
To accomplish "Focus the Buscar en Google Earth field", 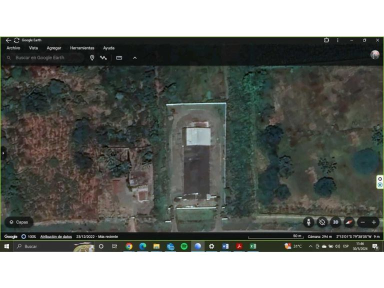I will pyautogui.click(x=44, y=58).
